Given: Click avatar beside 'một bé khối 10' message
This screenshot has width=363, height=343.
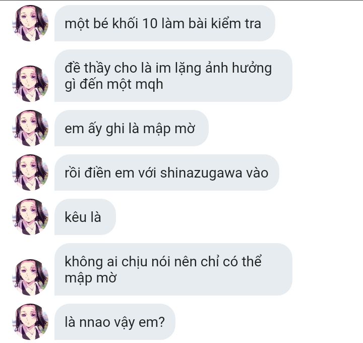Looking at the screenshot, I should tap(30, 23).
